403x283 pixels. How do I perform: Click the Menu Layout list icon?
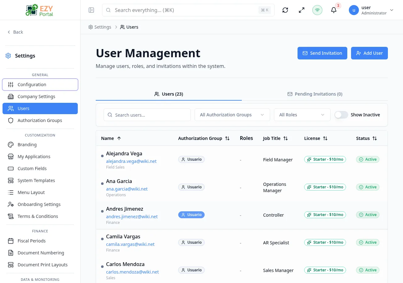(11, 192)
